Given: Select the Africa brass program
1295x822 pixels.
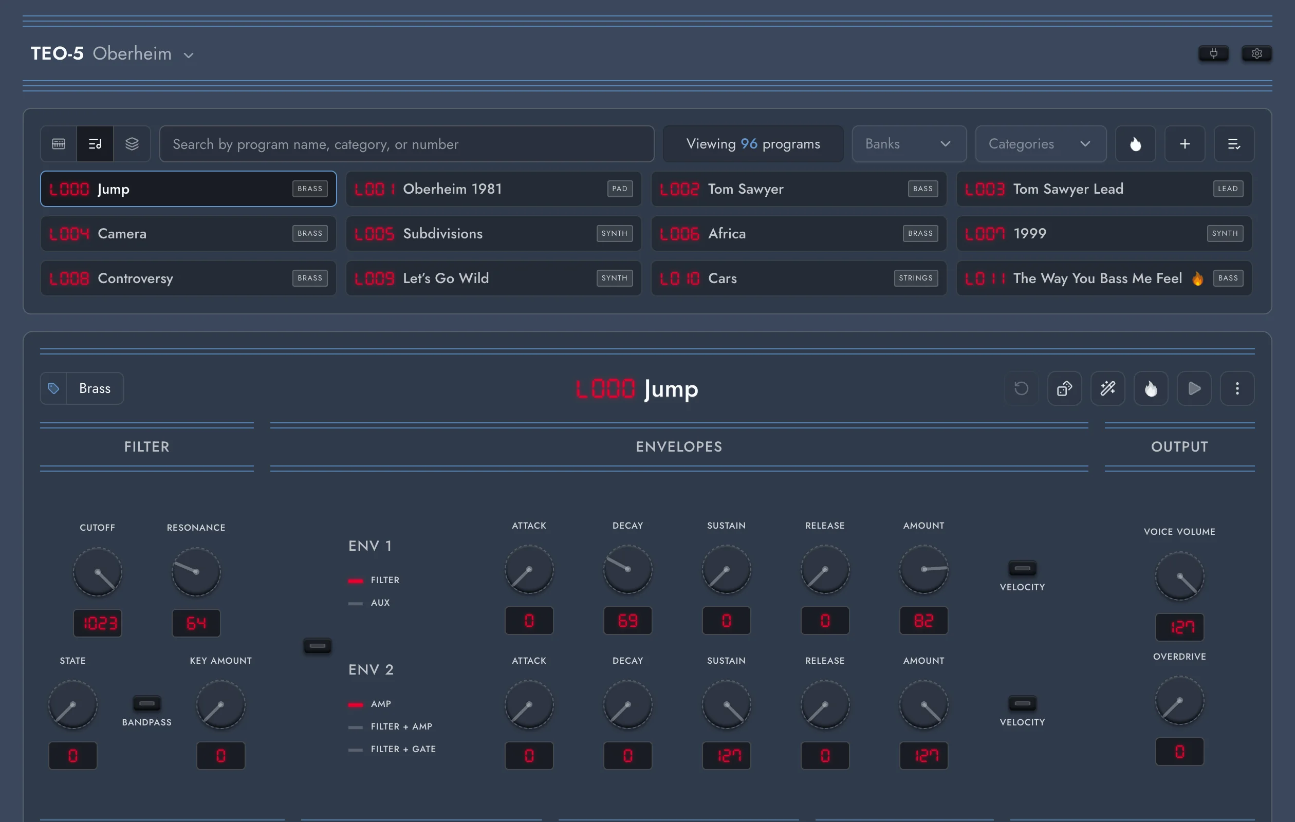Looking at the screenshot, I should [799, 233].
